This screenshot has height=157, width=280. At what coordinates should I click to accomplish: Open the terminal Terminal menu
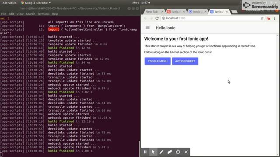pyautogui.click(x=43, y=14)
